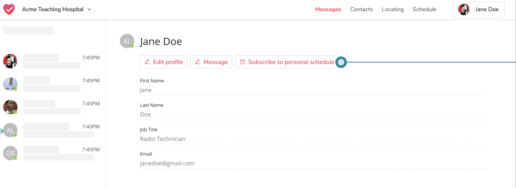
Task: Open the Schedule tab
Action: [424, 9]
